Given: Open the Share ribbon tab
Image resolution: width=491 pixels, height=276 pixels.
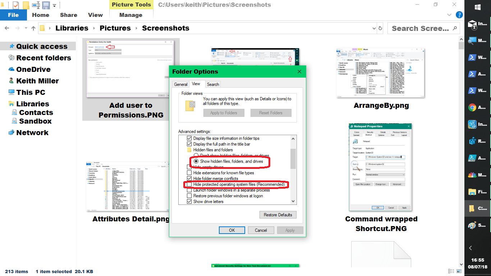Looking at the screenshot, I should (69, 15).
